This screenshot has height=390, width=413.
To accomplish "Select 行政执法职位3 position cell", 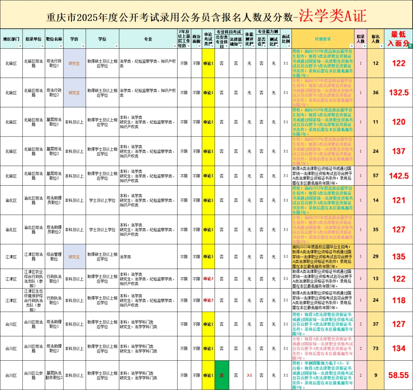I will (x=54, y=279).
